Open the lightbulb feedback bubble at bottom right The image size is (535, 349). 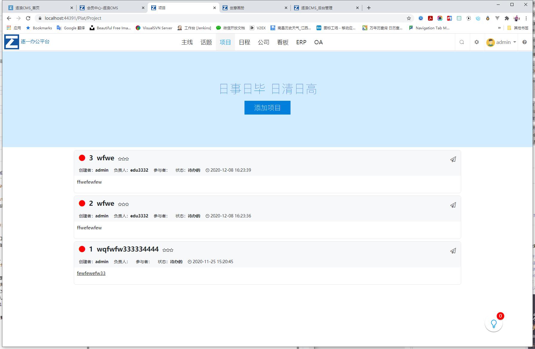(493, 323)
